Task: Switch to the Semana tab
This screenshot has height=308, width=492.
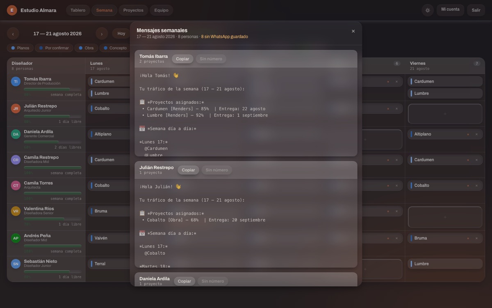Action: [104, 10]
